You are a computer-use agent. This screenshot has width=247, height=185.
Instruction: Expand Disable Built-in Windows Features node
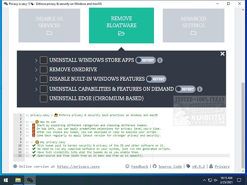coord(36,79)
